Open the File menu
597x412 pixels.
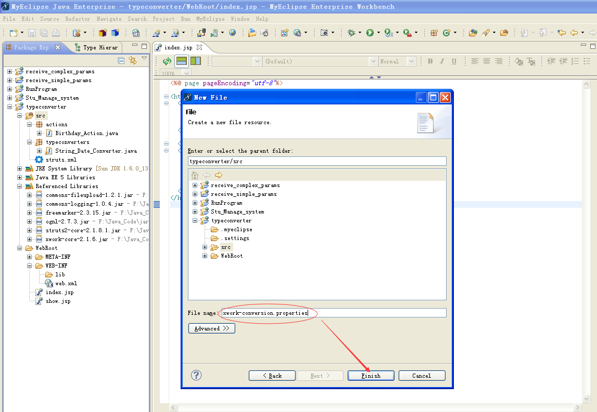pyautogui.click(x=9, y=19)
